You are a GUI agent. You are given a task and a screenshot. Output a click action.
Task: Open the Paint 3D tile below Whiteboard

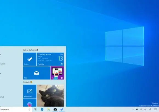click(x=30, y=103)
